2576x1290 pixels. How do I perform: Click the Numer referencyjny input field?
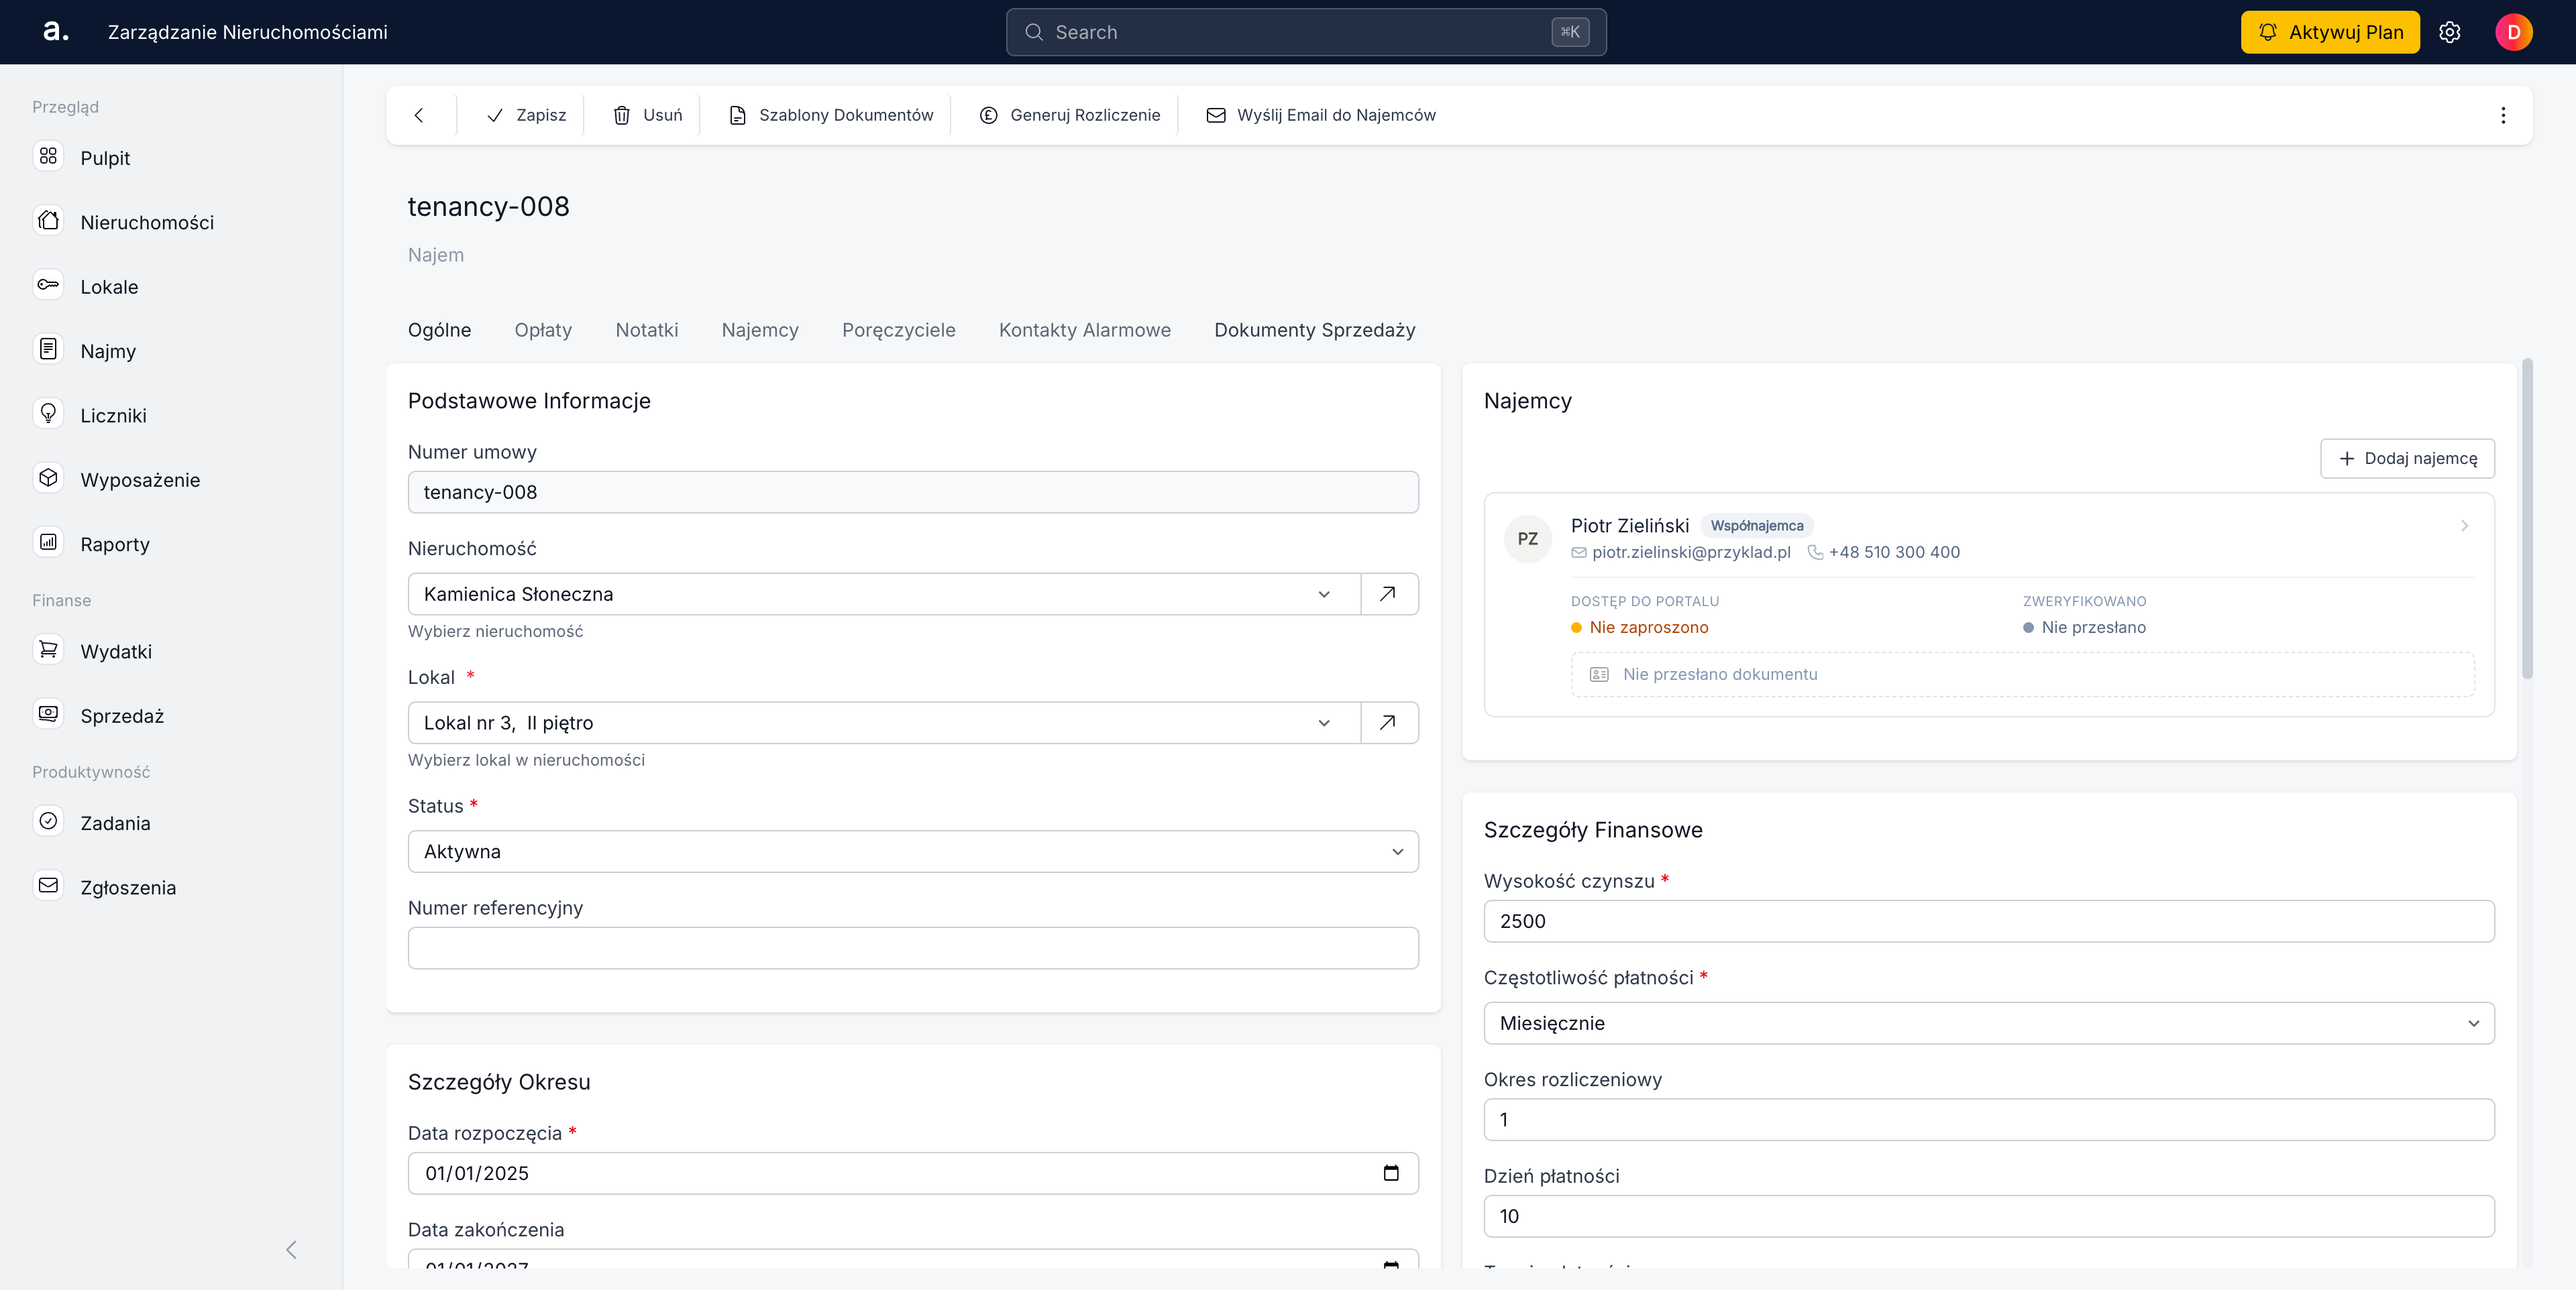pyautogui.click(x=913, y=948)
